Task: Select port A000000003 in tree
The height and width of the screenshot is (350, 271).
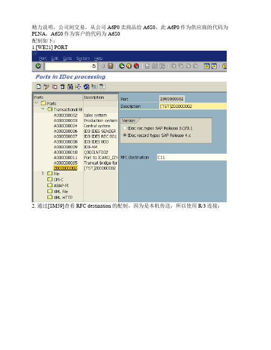Action: 65,121
